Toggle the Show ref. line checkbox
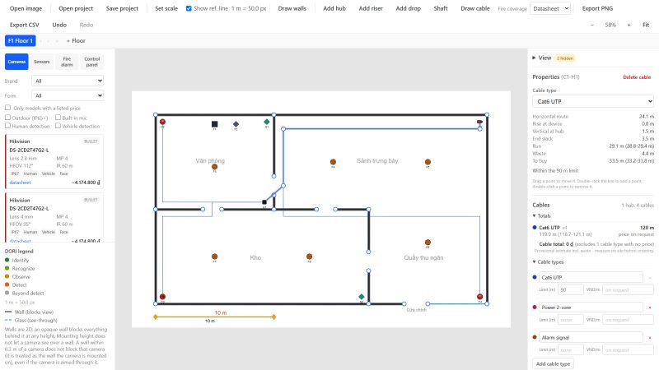Viewport: 659px width, 370px height. click(x=189, y=8)
